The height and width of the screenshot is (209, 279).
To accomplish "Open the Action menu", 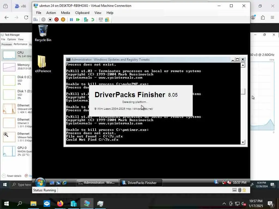I will coord(51,13).
